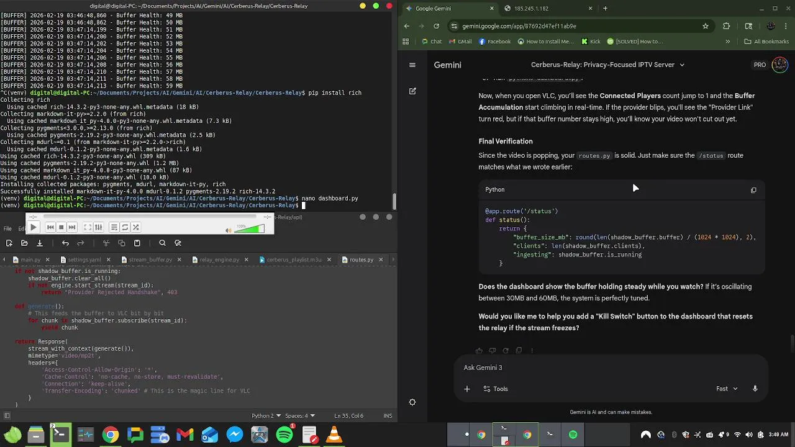Switch to main.py editor tab
This screenshot has width=795, height=447.
tap(30, 260)
